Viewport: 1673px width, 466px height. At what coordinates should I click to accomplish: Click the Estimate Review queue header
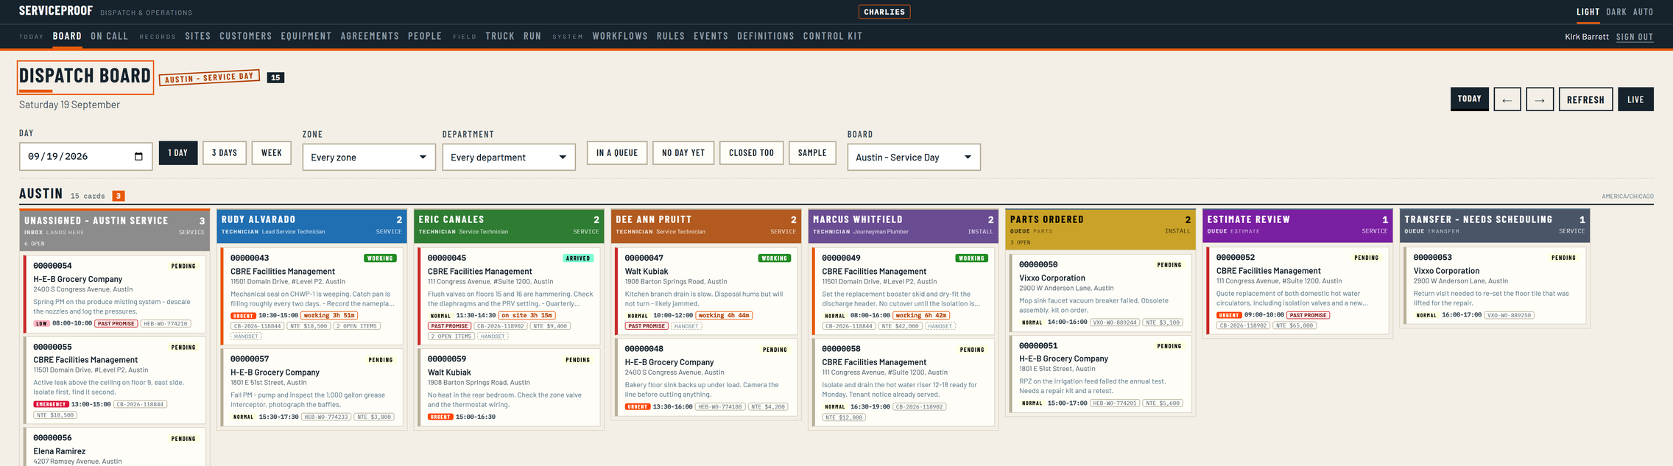click(1298, 225)
